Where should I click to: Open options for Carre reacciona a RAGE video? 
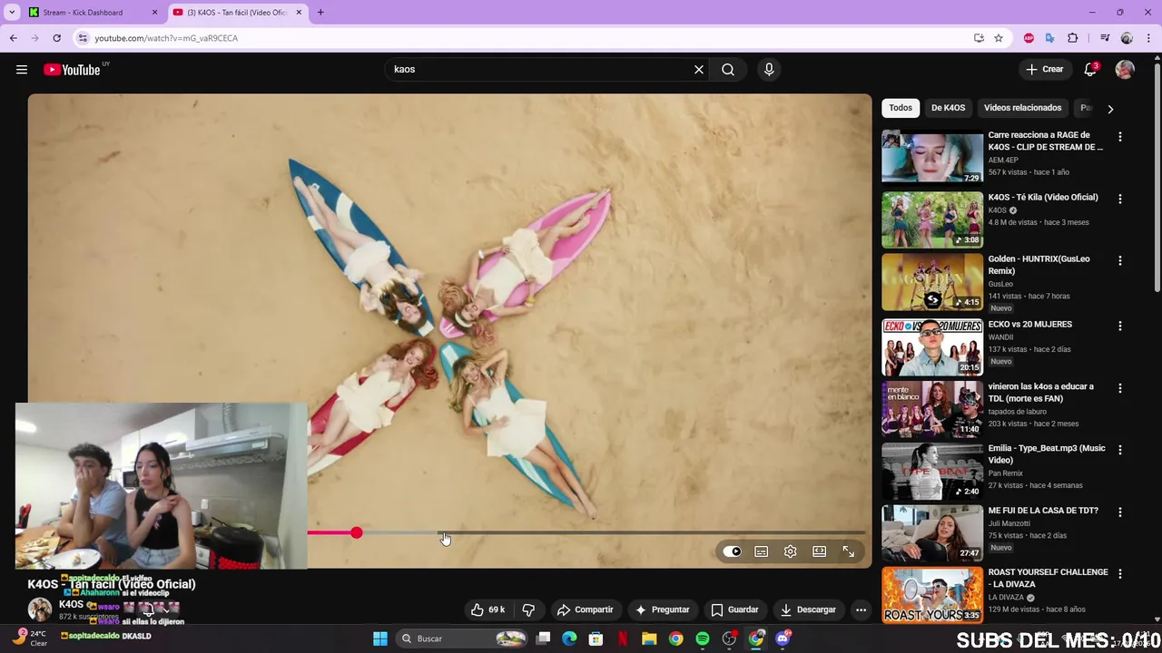pos(1119,137)
